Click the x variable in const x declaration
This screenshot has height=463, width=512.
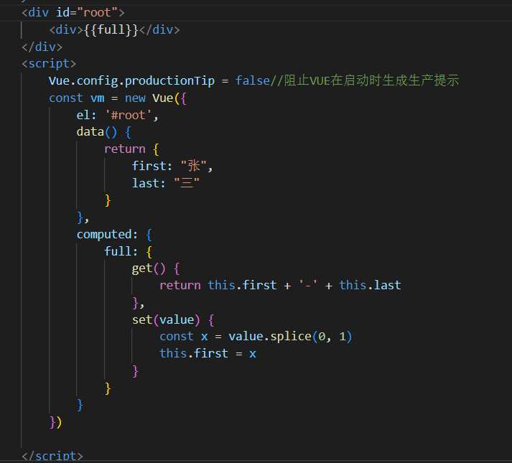pos(205,336)
